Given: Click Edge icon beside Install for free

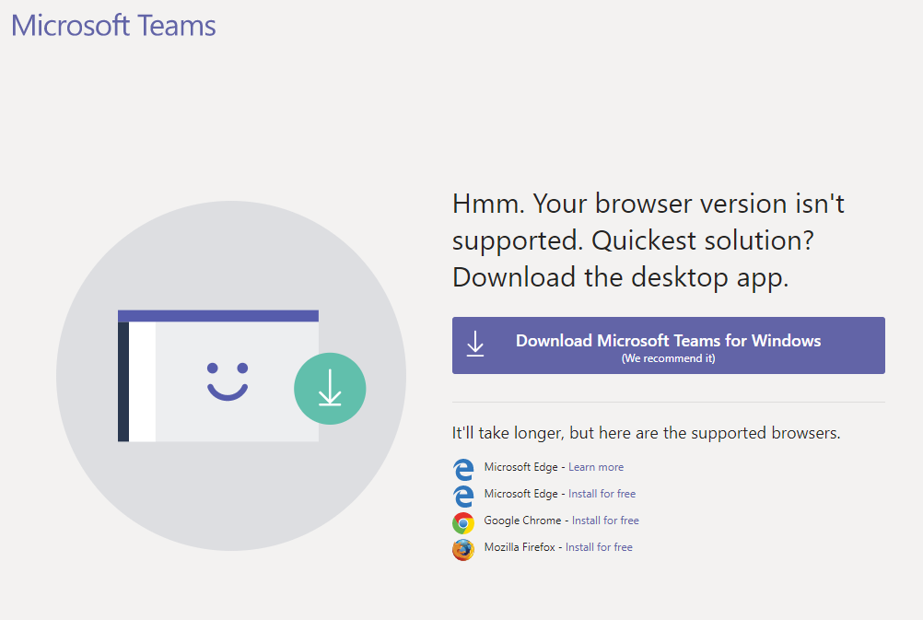Looking at the screenshot, I should pyautogui.click(x=463, y=496).
